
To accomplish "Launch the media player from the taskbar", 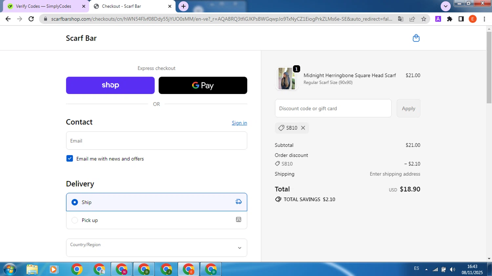I will coord(53,269).
